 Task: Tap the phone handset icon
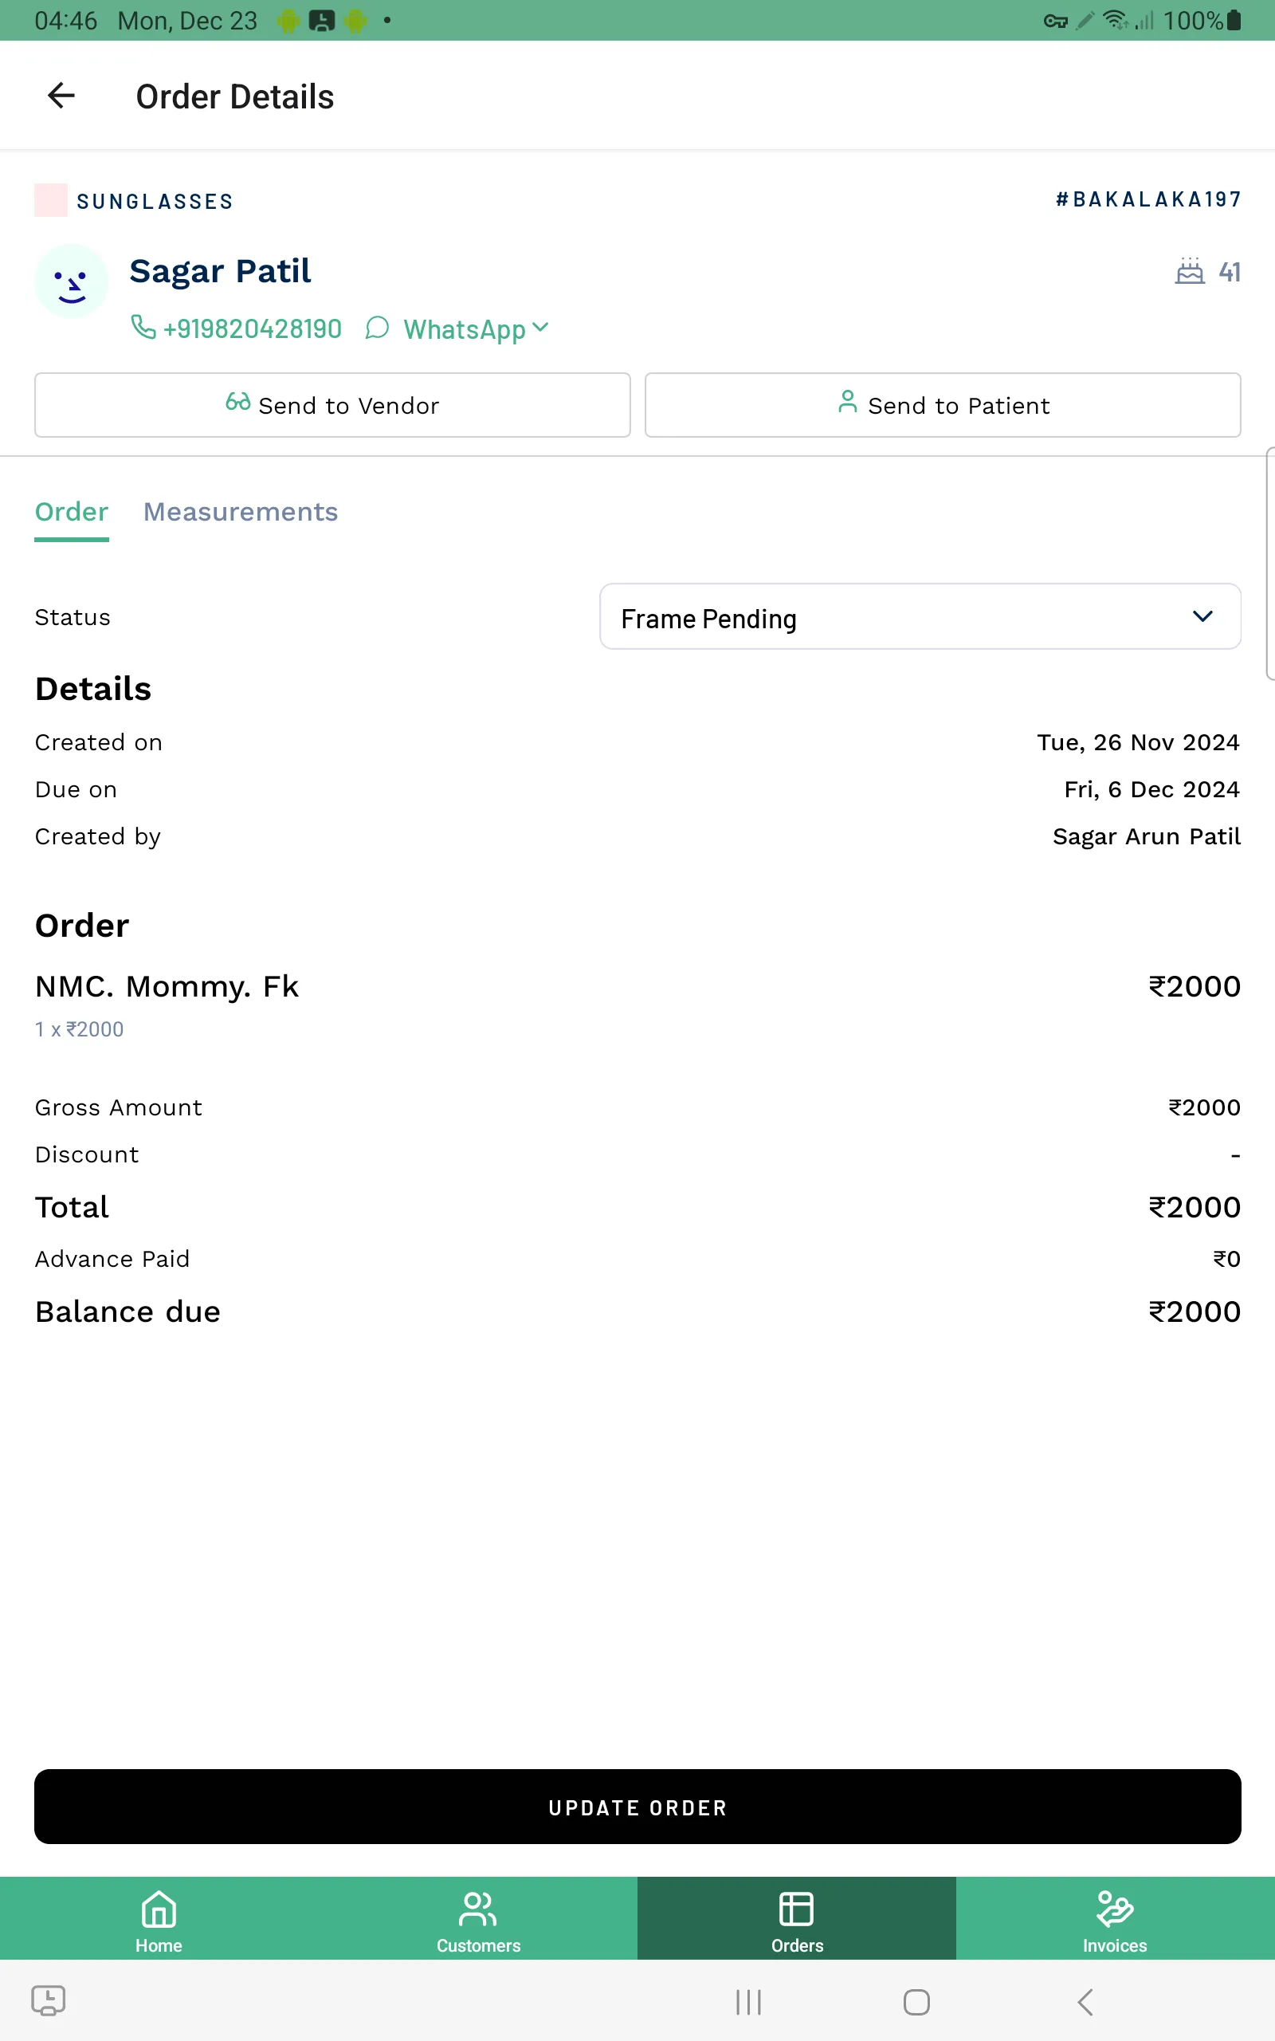point(143,326)
